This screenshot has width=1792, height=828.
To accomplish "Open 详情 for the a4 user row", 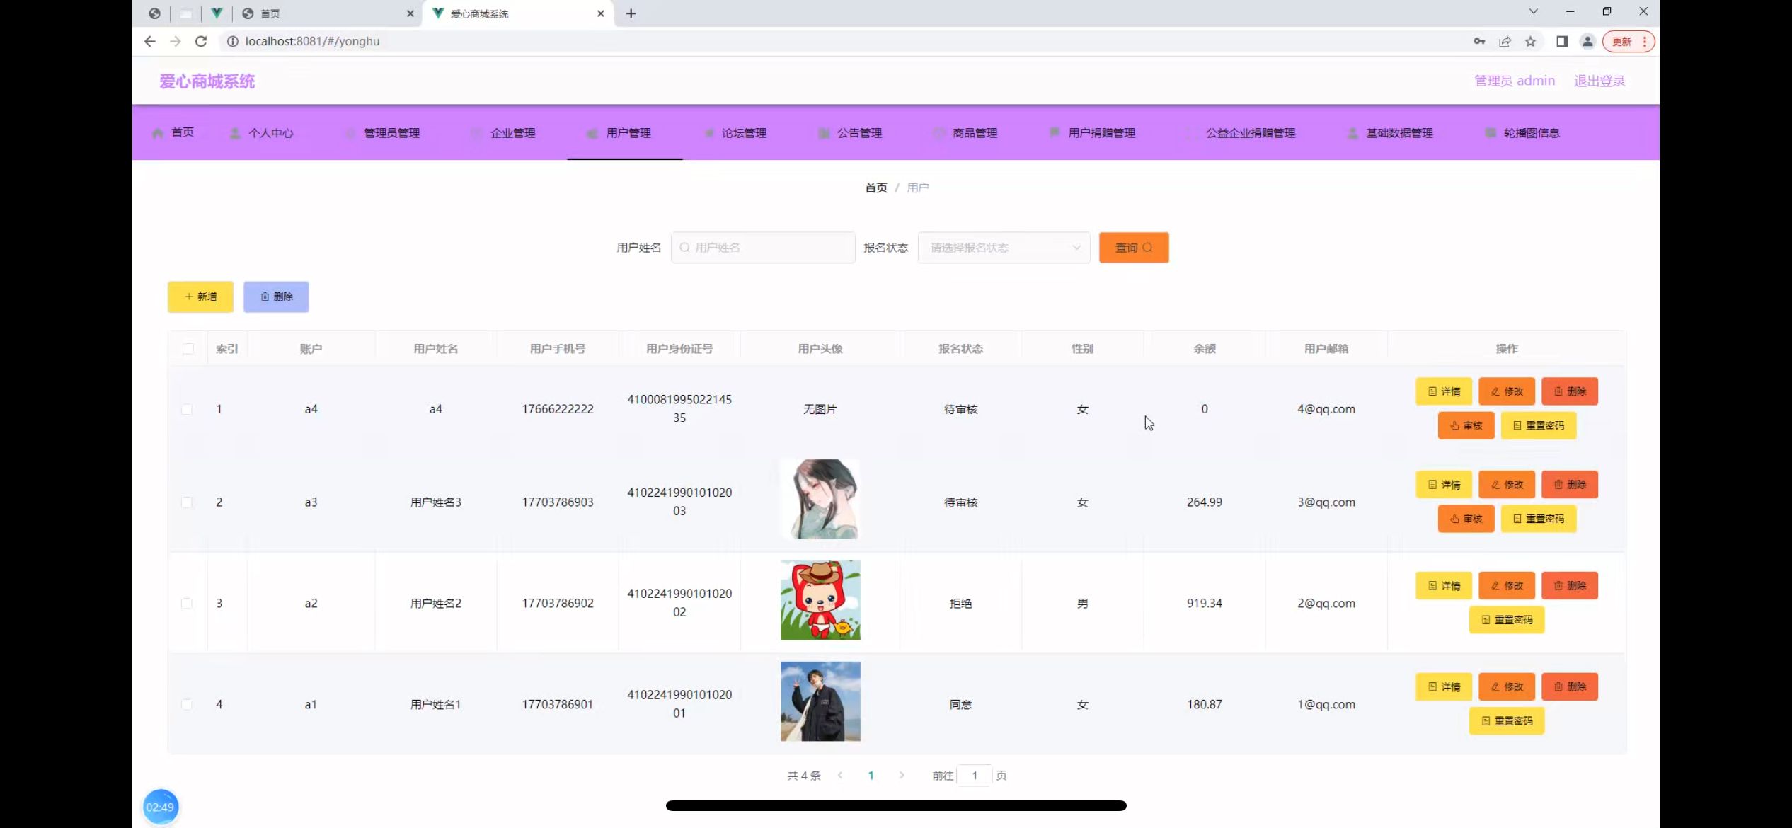I will click(1444, 391).
